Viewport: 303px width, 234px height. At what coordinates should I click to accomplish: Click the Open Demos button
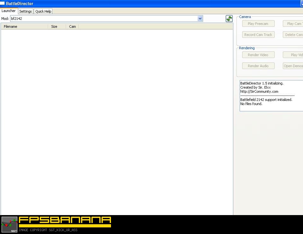pos(293,66)
